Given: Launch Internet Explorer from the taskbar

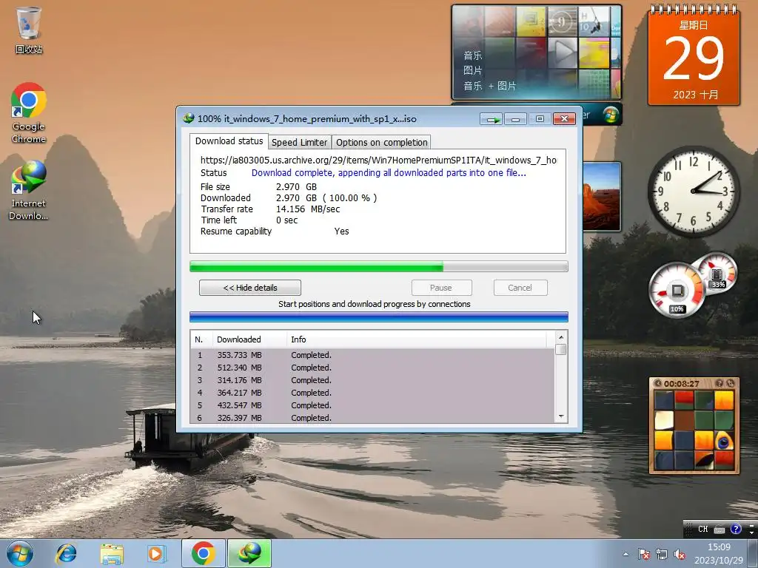Looking at the screenshot, I should [x=66, y=553].
